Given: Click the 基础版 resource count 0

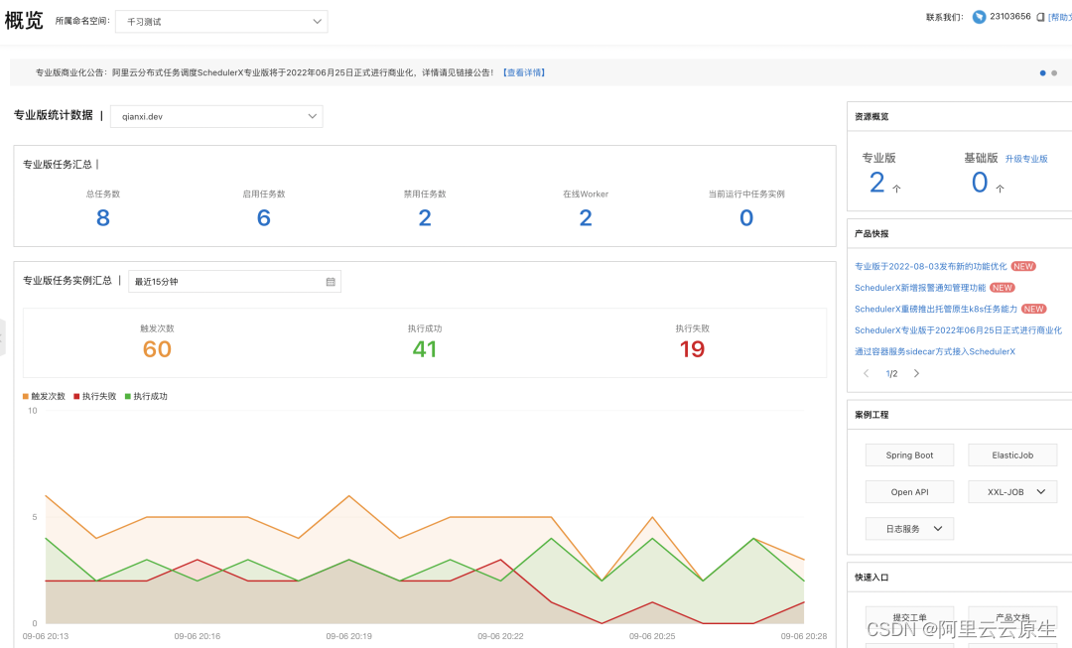Looking at the screenshot, I should (x=980, y=183).
